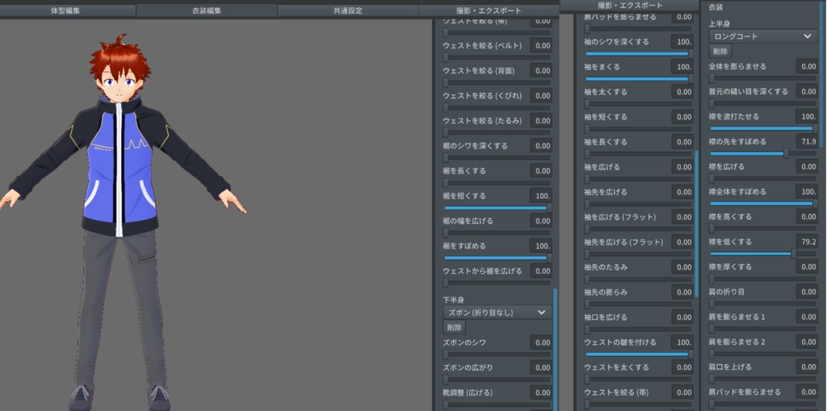Screen dimensions: 827x411
Task: Click the 裾を短くする slider bar
Action: pos(497,208)
